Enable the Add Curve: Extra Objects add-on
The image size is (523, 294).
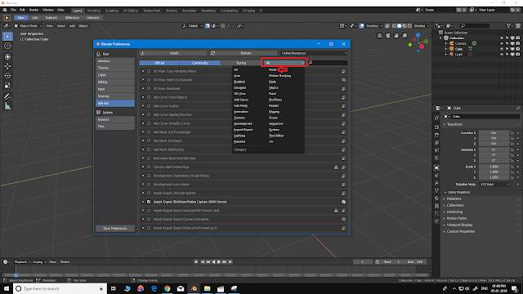(149, 97)
